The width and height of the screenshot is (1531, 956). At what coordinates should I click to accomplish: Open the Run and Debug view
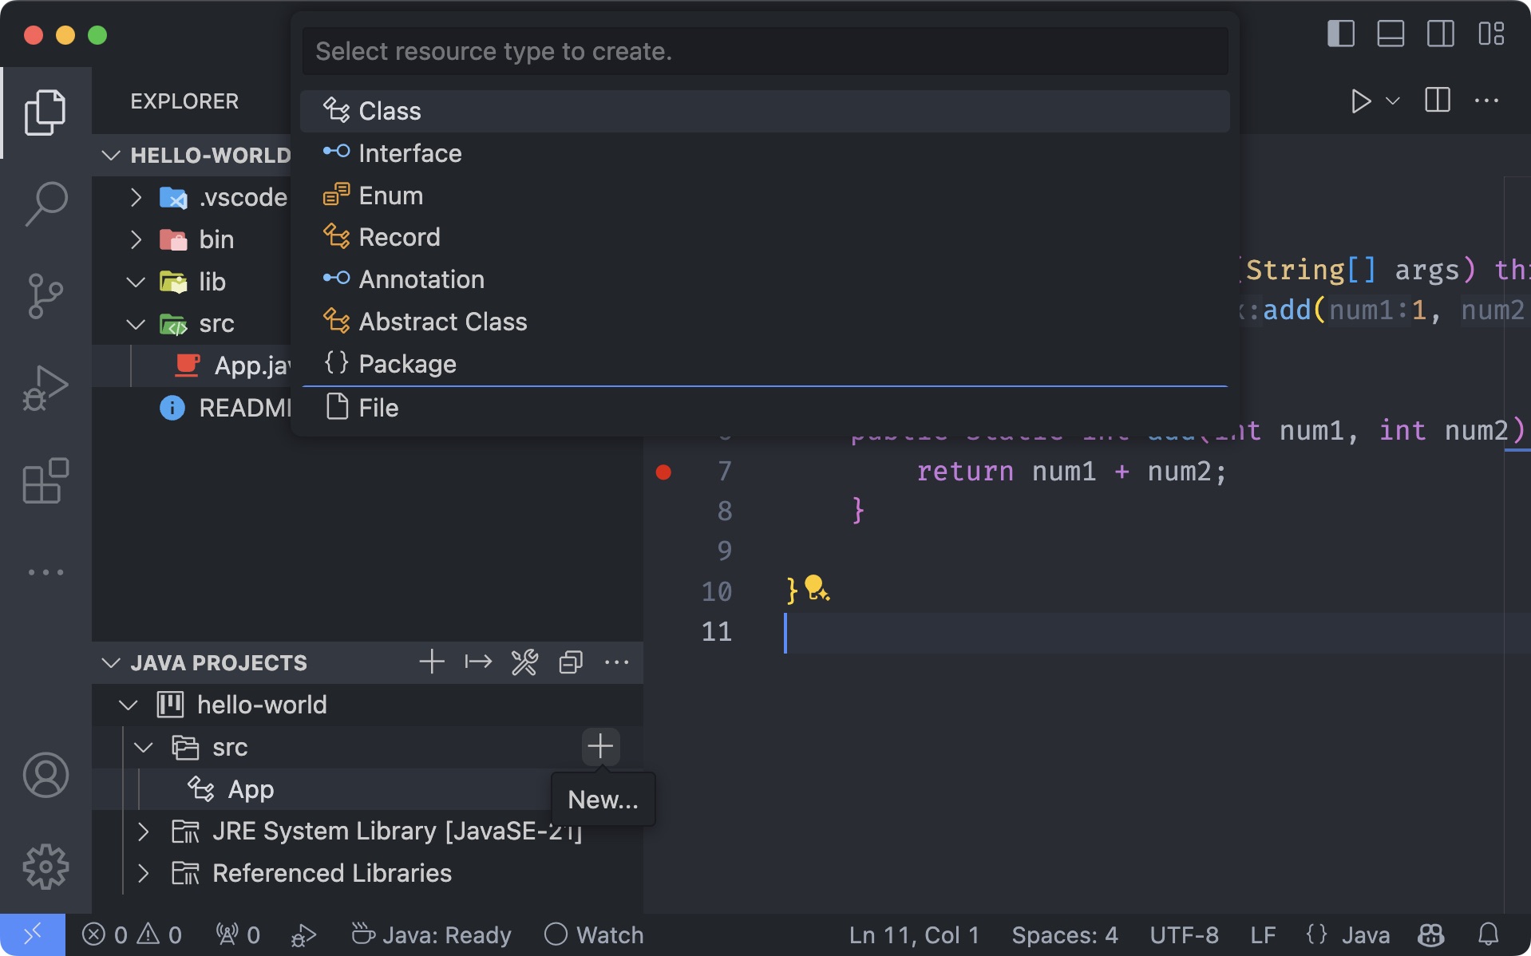(x=45, y=387)
